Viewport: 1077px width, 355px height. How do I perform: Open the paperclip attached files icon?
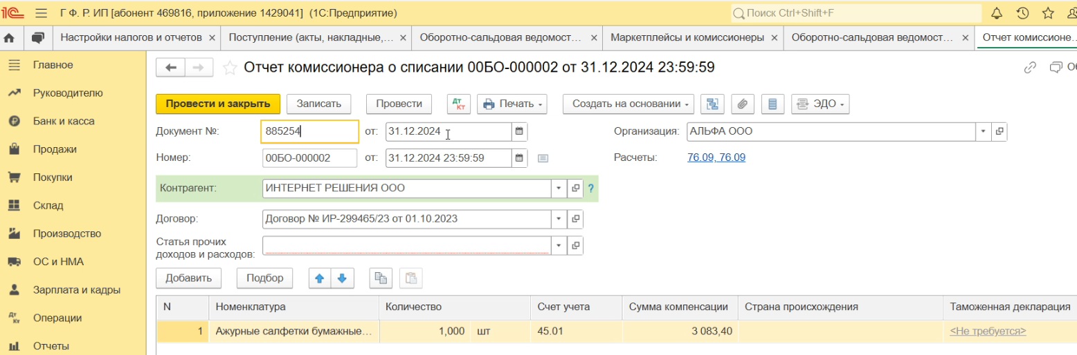coord(742,104)
